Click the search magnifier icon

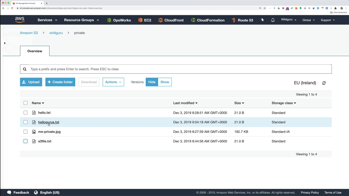point(25,69)
